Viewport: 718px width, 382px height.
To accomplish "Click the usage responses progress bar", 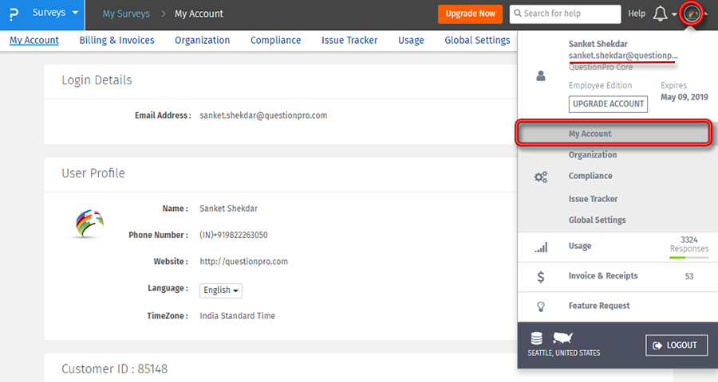I will [x=688, y=258].
